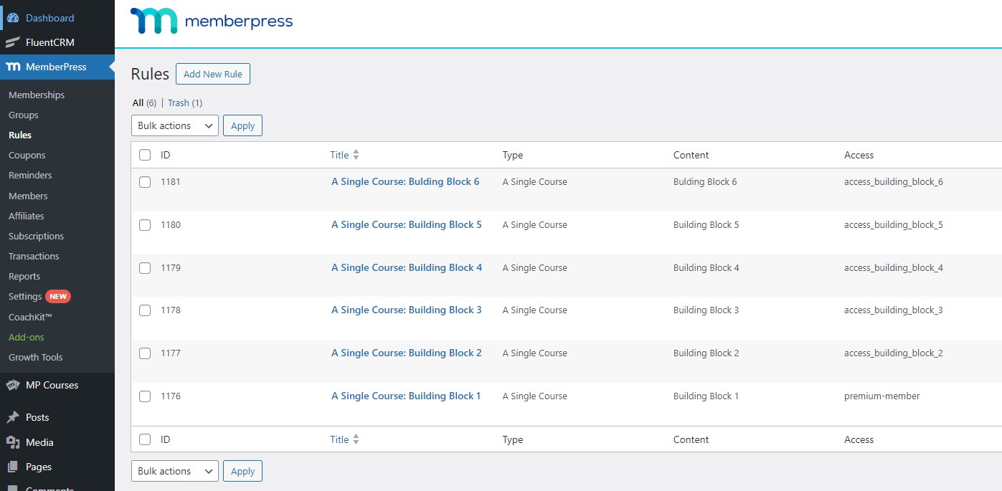Check the box for rule 1181
Image resolution: width=1002 pixels, height=491 pixels.
pos(145,182)
